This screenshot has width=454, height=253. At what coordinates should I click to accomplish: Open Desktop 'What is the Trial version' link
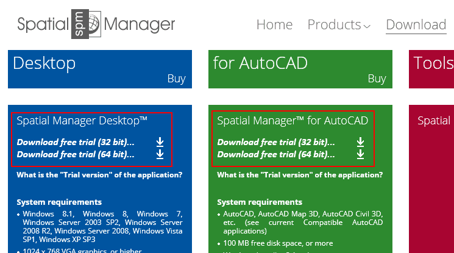point(99,175)
